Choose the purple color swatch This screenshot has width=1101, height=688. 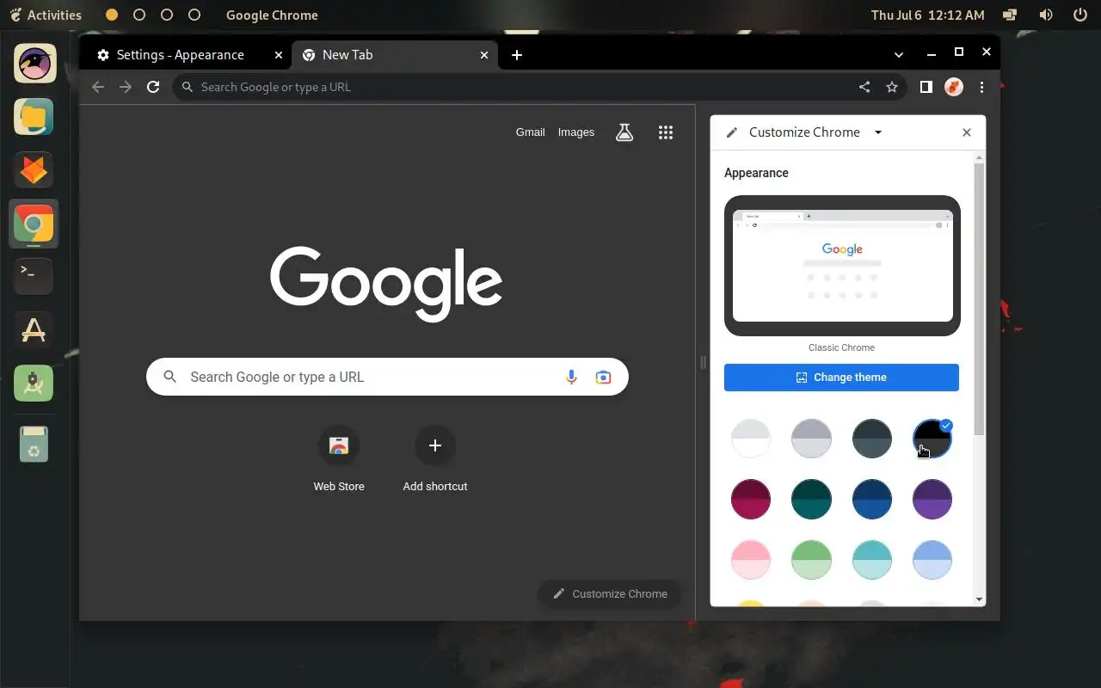point(932,500)
